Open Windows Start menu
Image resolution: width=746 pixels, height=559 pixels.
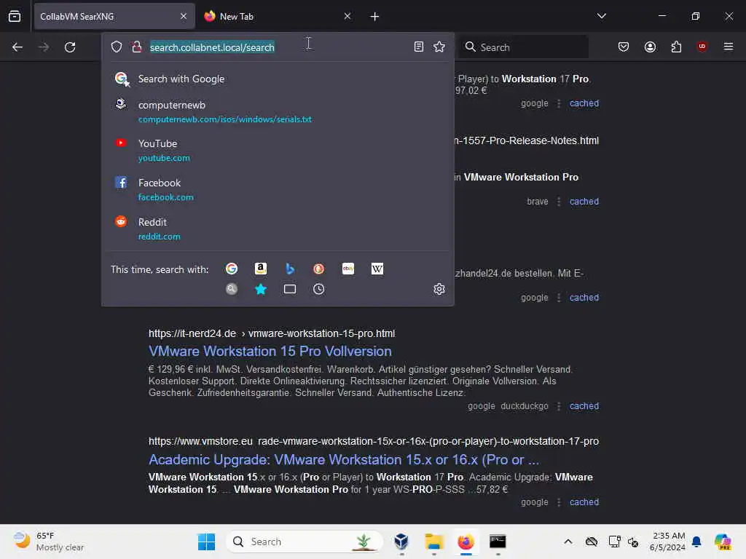pos(206,542)
